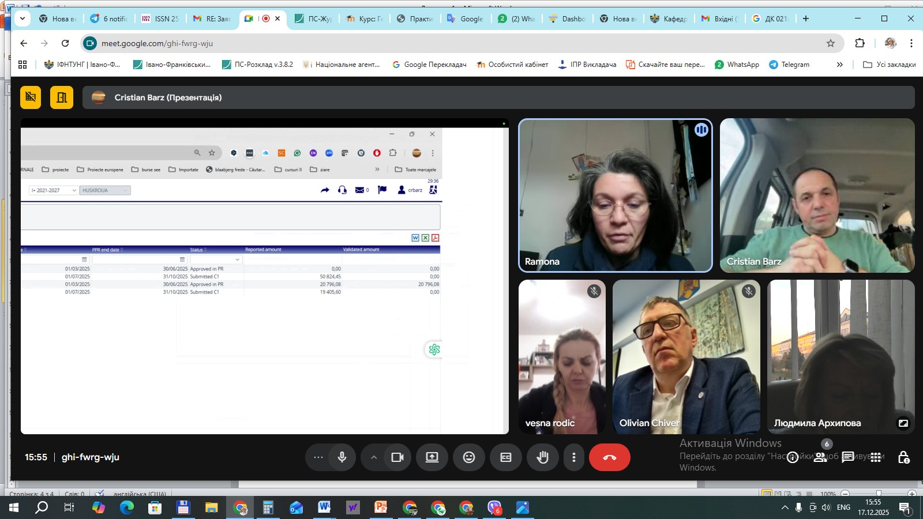Open more options three-dot menu

573,457
